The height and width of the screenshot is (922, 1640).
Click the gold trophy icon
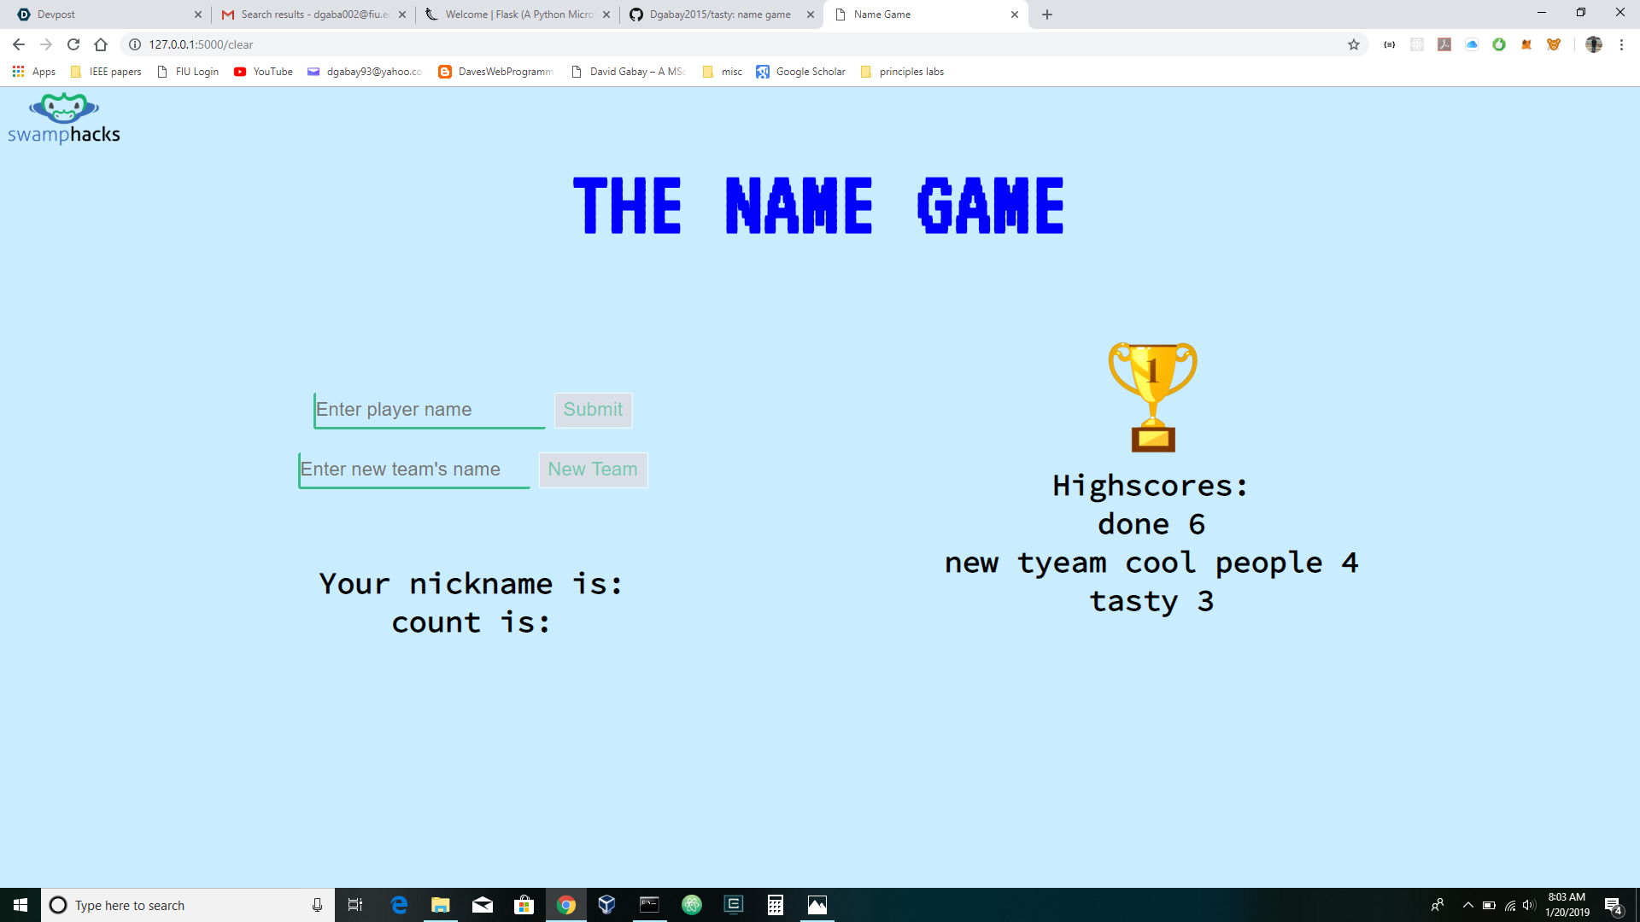1152,397
